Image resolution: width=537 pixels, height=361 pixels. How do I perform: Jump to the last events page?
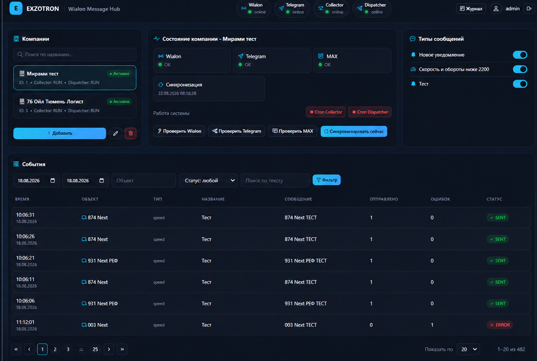click(x=122, y=349)
